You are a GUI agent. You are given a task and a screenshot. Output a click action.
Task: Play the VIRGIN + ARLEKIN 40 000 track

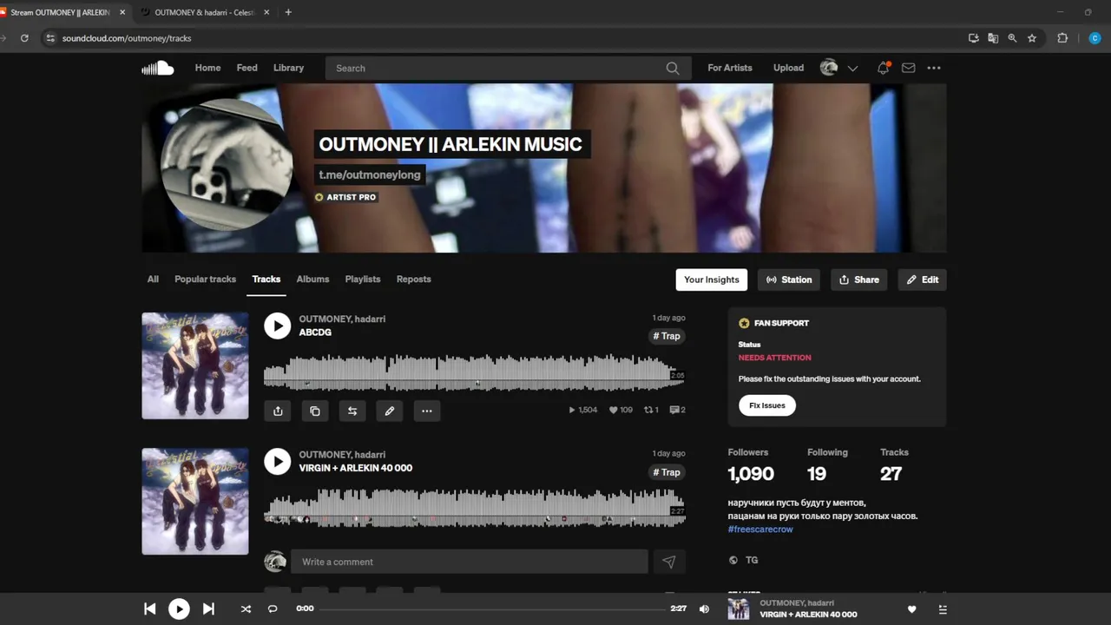tap(277, 461)
